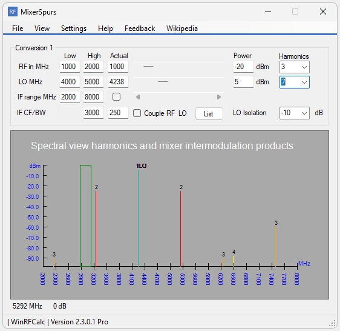
Task: Open the LO Harmonics dropdown
Action: [x=294, y=82]
